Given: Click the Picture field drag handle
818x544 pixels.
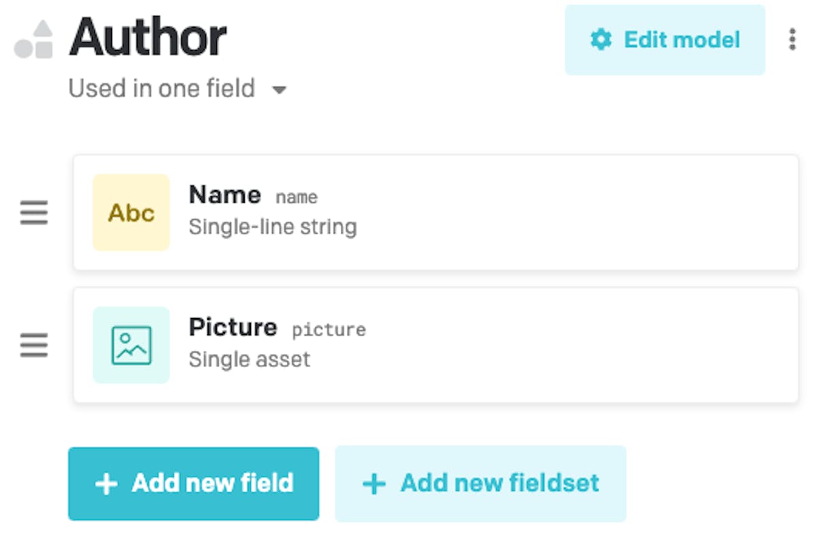Looking at the screenshot, I should click(34, 345).
